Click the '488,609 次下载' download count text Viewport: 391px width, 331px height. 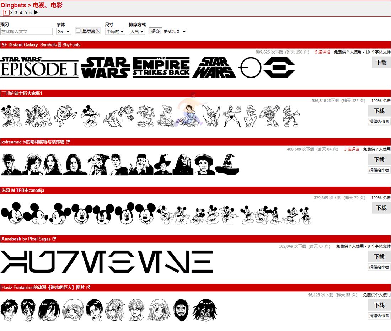pyautogui.click(x=300, y=149)
